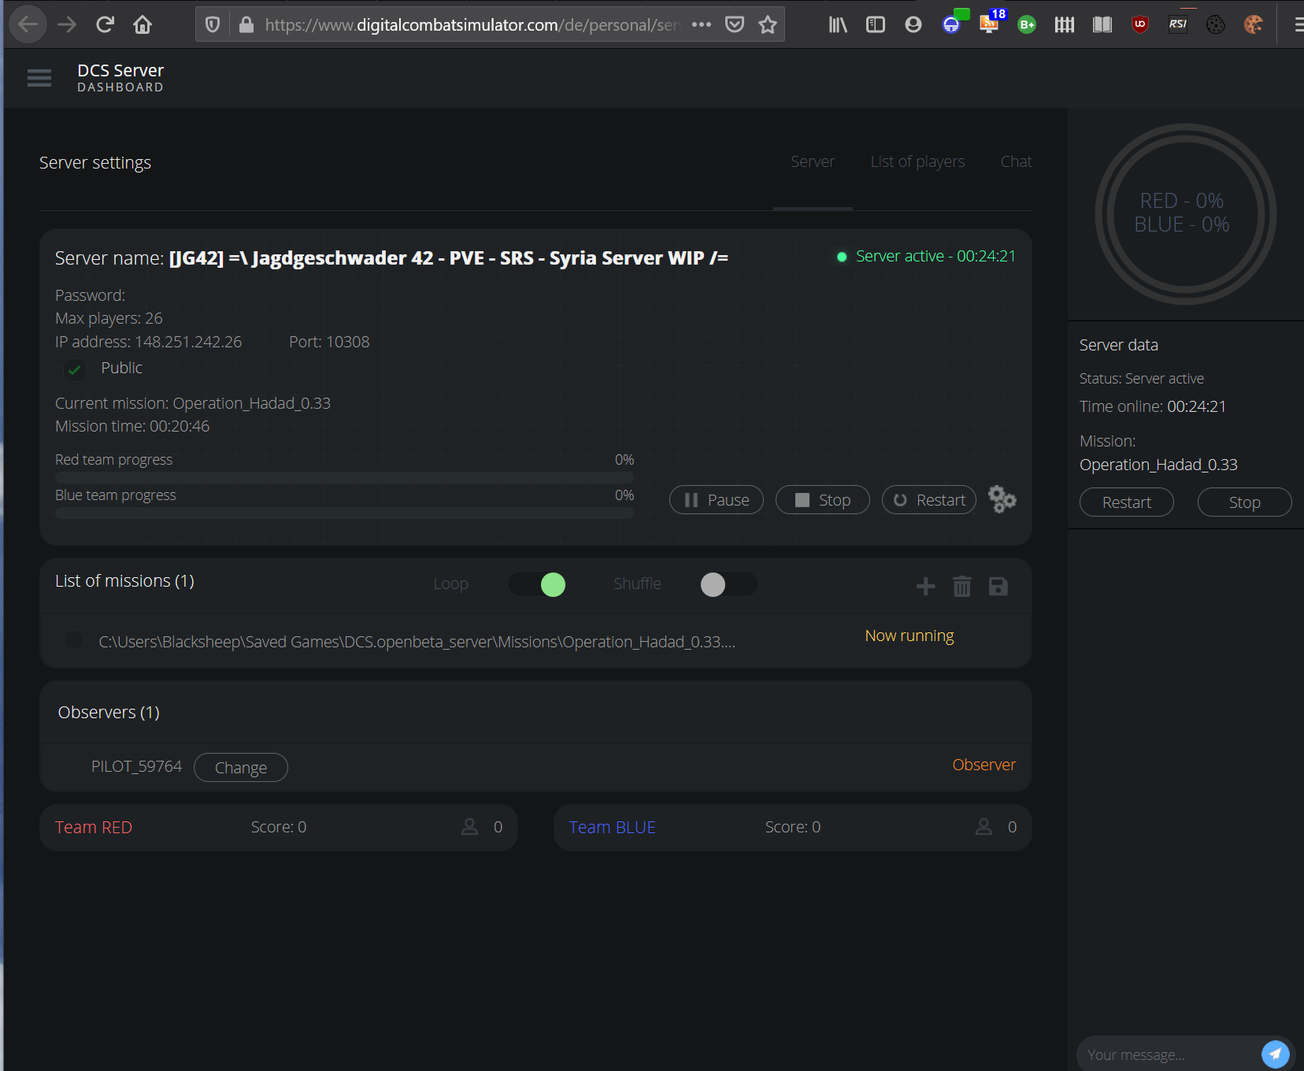Open the browser Library icon

[x=838, y=24]
